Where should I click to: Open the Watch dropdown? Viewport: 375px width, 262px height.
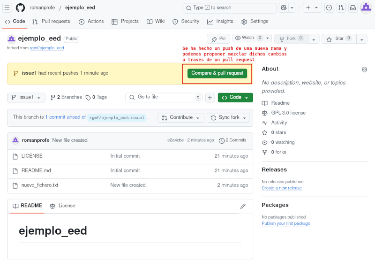[x=252, y=38]
